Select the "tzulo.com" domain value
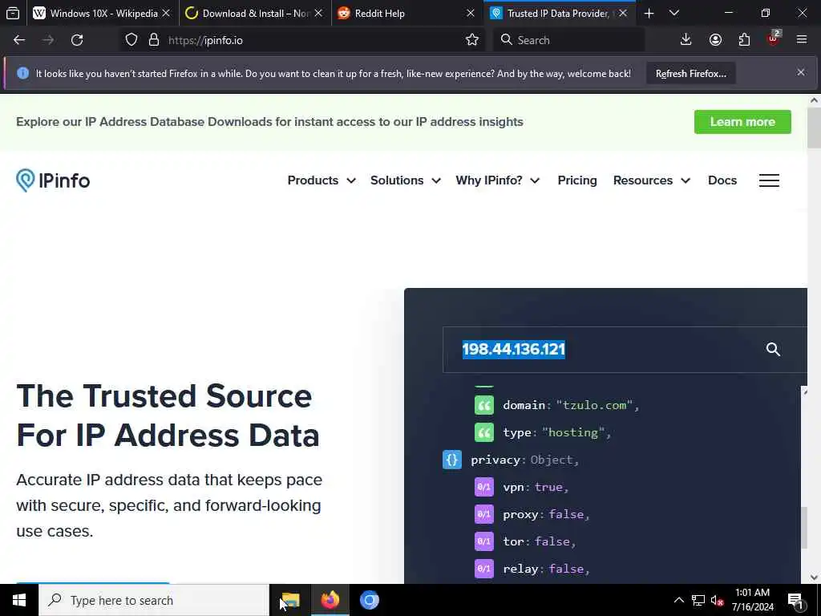The image size is (821, 616). click(594, 405)
